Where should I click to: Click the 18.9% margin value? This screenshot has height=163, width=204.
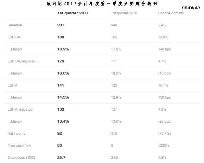[x=63, y=49]
